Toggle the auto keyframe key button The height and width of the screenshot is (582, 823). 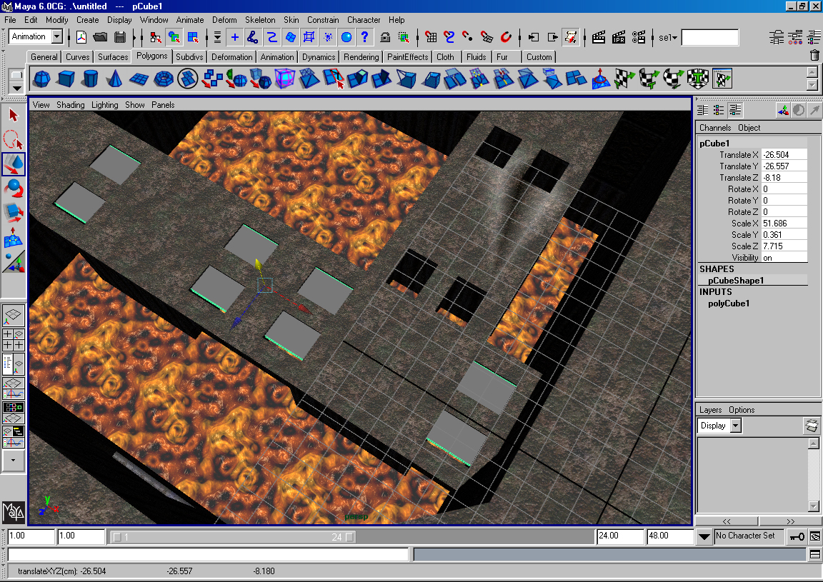[x=797, y=536]
